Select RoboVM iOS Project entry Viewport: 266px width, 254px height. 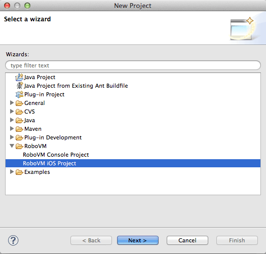133,163
